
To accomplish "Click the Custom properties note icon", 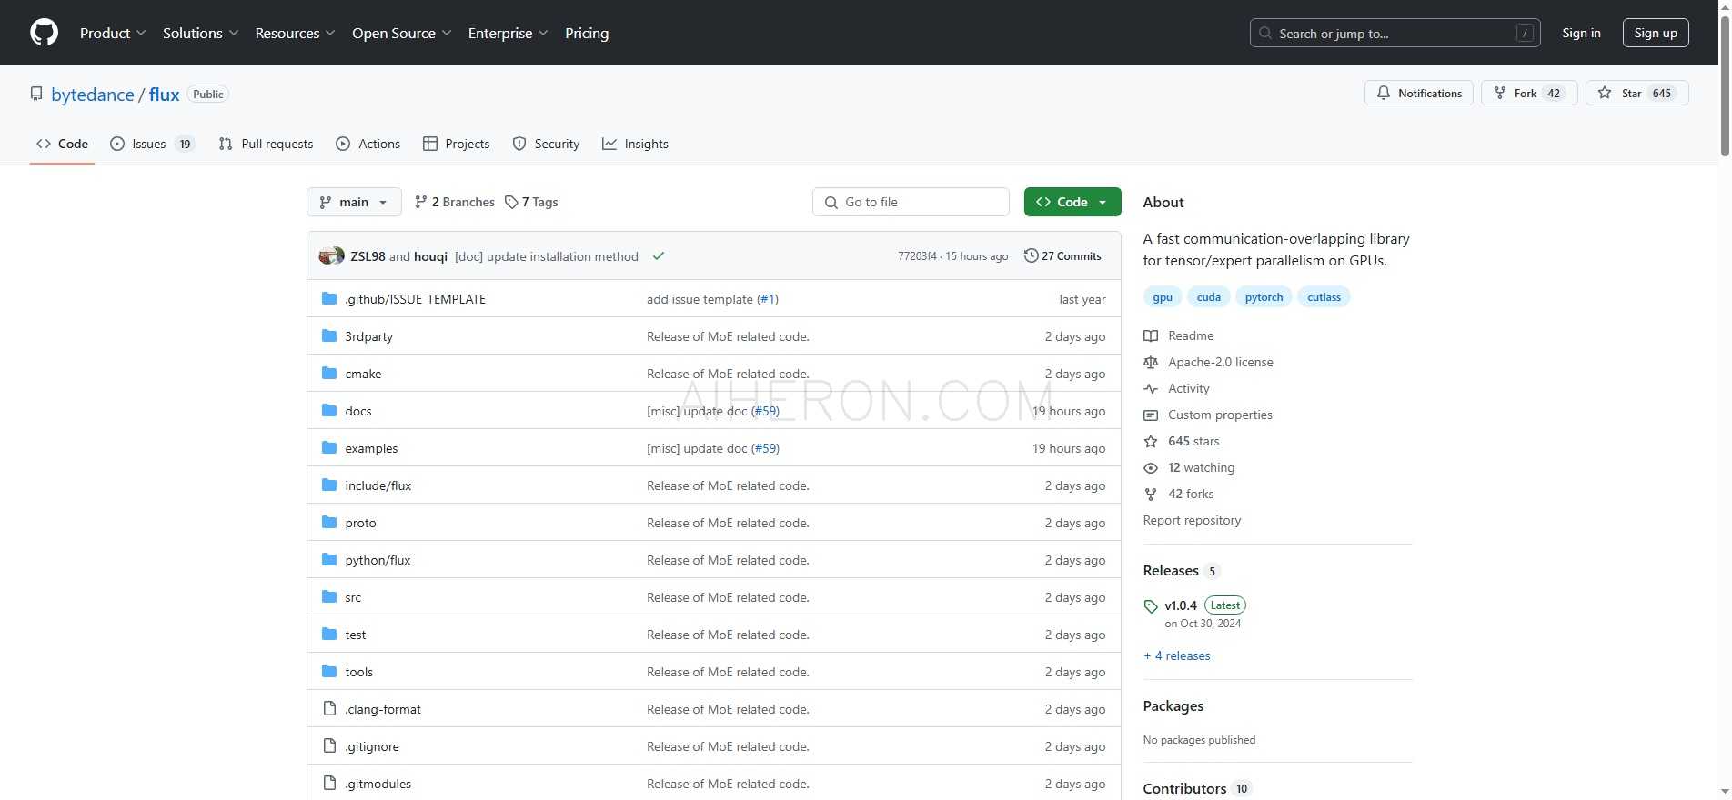I will point(1151,415).
